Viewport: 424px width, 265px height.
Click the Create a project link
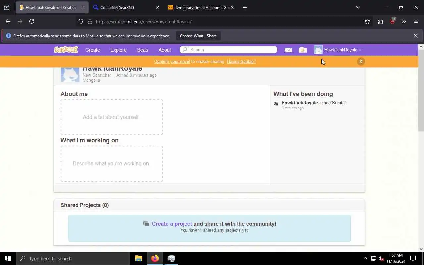click(172, 224)
